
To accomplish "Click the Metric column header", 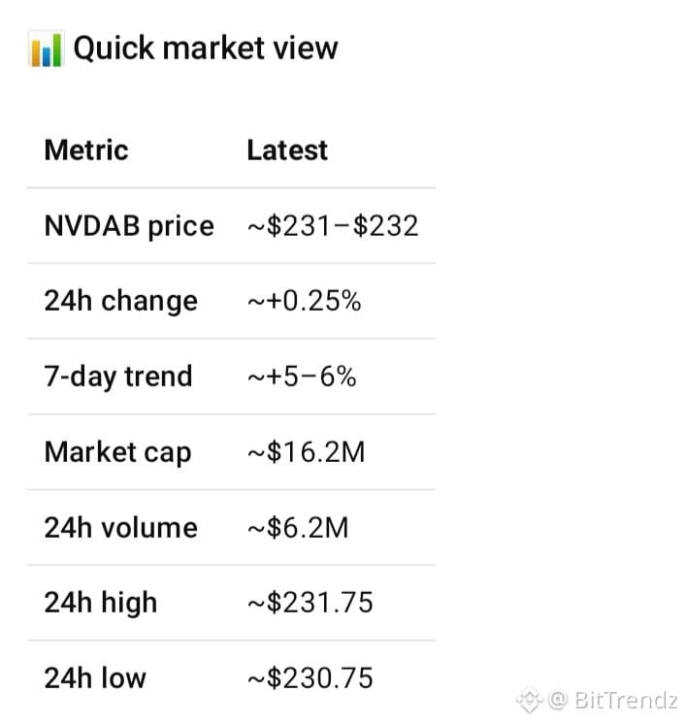I will (86, 150).
